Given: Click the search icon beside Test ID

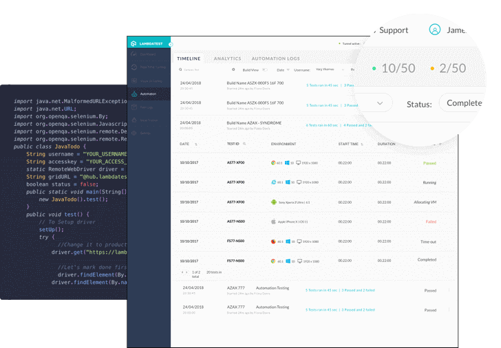Looking at the screenshot, I should click(244, 144).
